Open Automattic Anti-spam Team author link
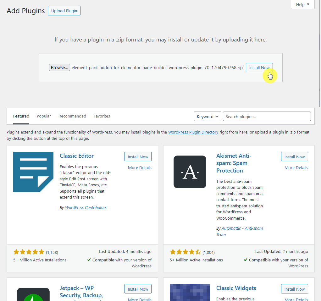 click(240, 231)
